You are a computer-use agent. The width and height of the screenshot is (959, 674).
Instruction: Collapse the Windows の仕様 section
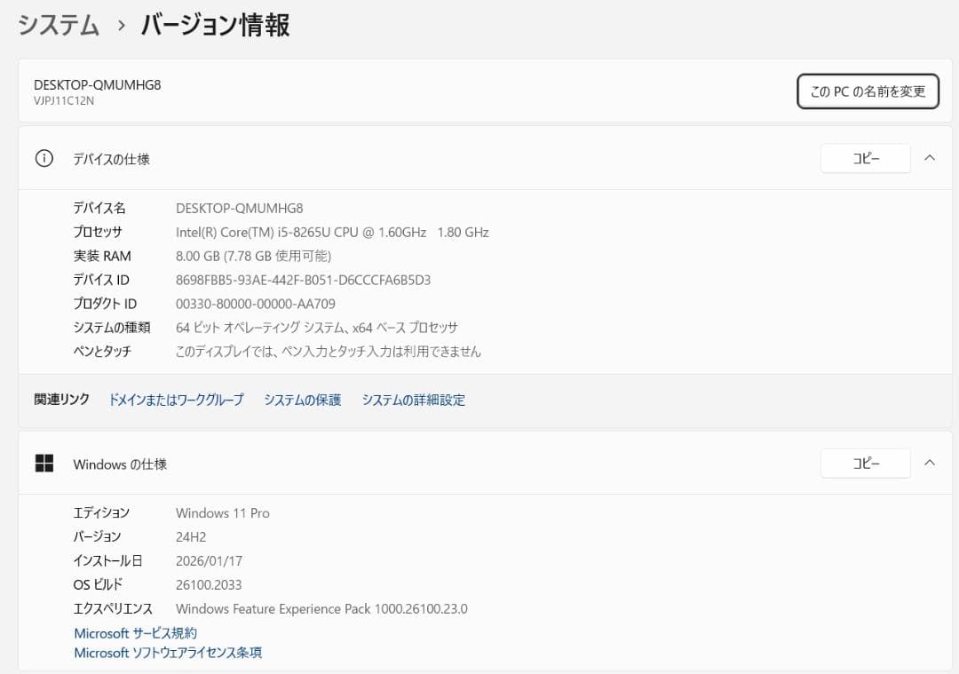coord(930,463)
